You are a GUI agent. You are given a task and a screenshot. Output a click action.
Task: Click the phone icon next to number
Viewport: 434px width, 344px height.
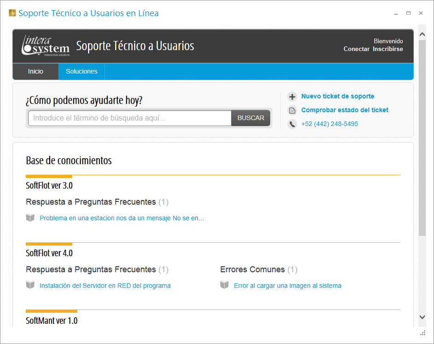(292, 124)
